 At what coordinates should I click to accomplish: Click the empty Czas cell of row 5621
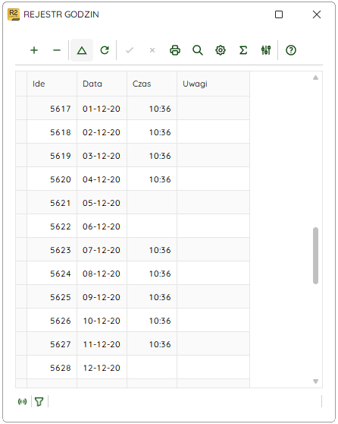(152, 203)
